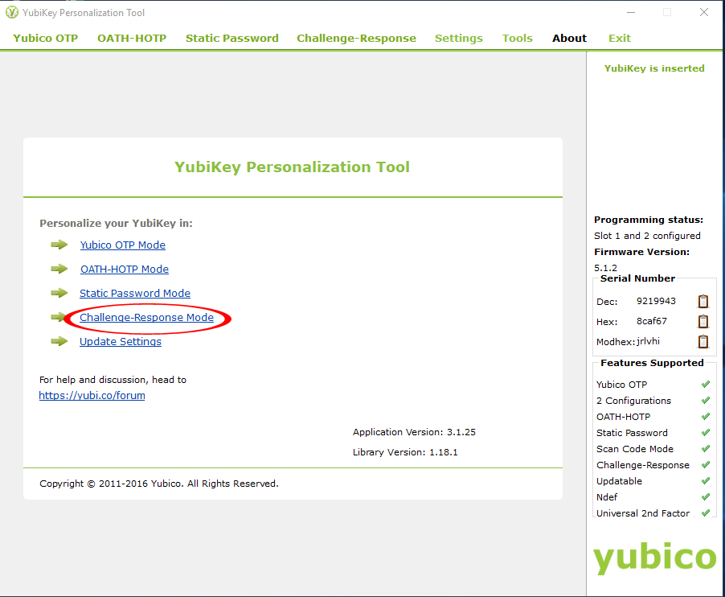Open the Yubico OTP Mode link

(x=122, y=245)
